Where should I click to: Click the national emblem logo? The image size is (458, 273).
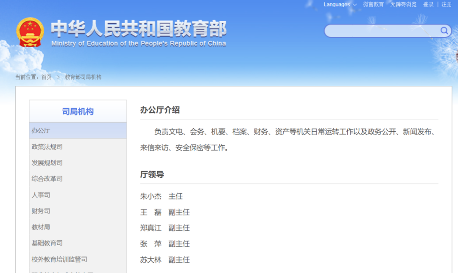tap(30, 32)
